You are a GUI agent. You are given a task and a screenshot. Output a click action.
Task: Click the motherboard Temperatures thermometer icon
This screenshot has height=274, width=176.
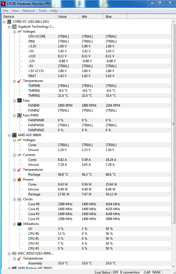coord(19,81)
